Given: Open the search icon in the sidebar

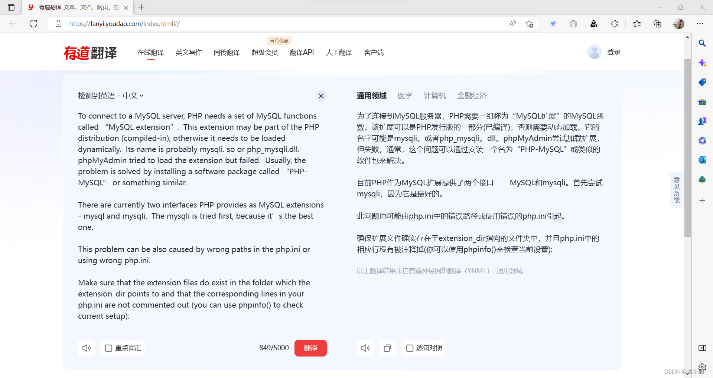Looking at the screenshot, I should coord(702,43).
